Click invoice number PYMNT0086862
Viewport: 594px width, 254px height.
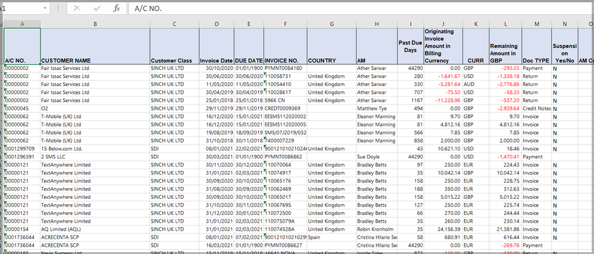pos(285,157)
